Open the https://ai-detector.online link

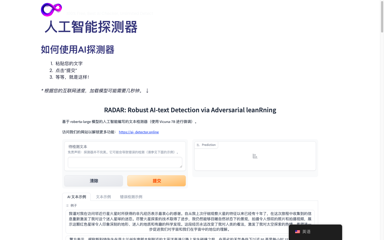pos(139,132)
